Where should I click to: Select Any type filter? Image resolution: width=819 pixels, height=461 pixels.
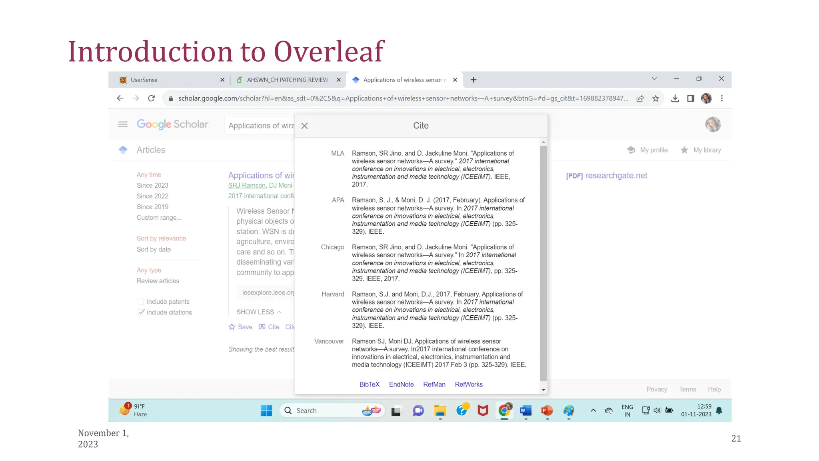click(x=149, y=270)
